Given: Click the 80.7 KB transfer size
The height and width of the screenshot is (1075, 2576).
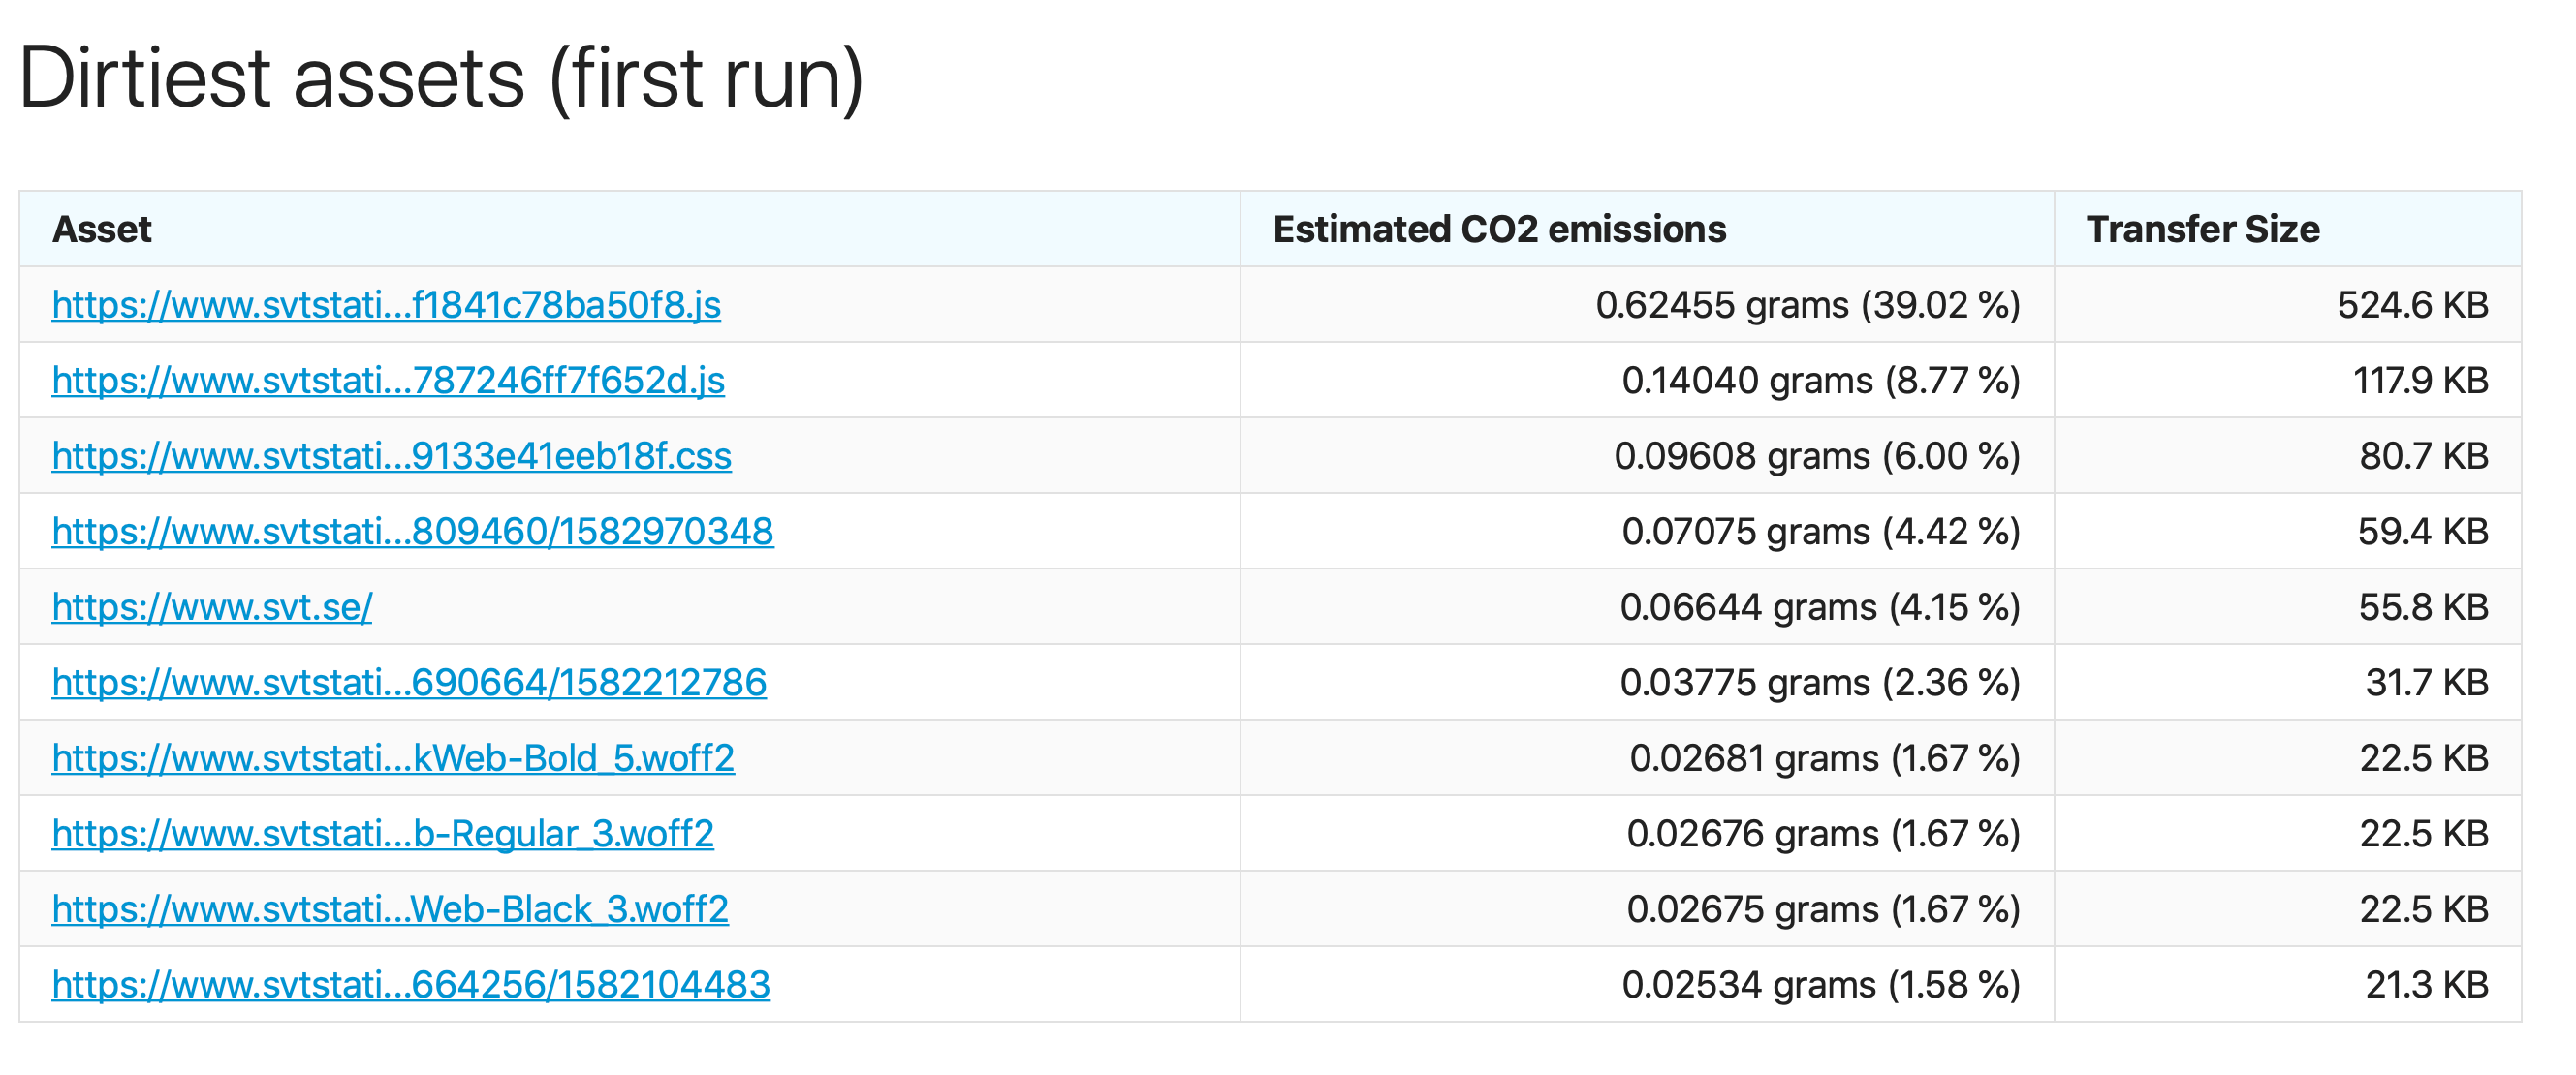Looking at the screenshot, I should [x=2423, y=456].
